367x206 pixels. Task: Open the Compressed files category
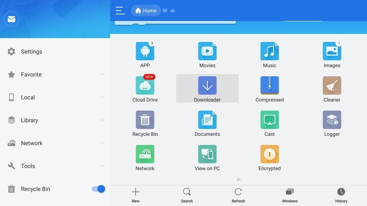click(270, 86)
